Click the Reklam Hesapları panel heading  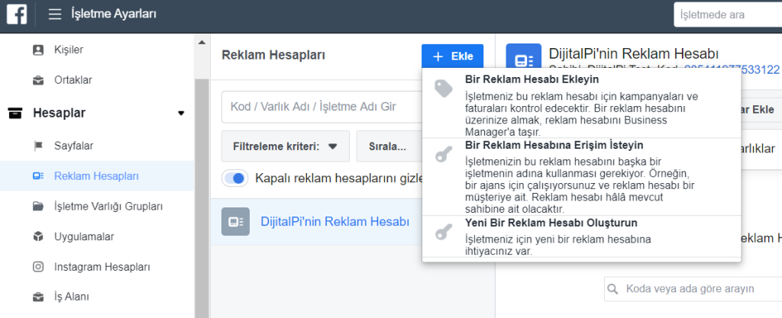click(x=273, y=55)
